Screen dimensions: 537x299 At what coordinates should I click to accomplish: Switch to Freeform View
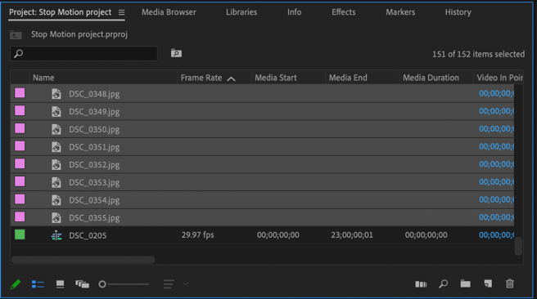pyautogui.click(x=82, y=284)
